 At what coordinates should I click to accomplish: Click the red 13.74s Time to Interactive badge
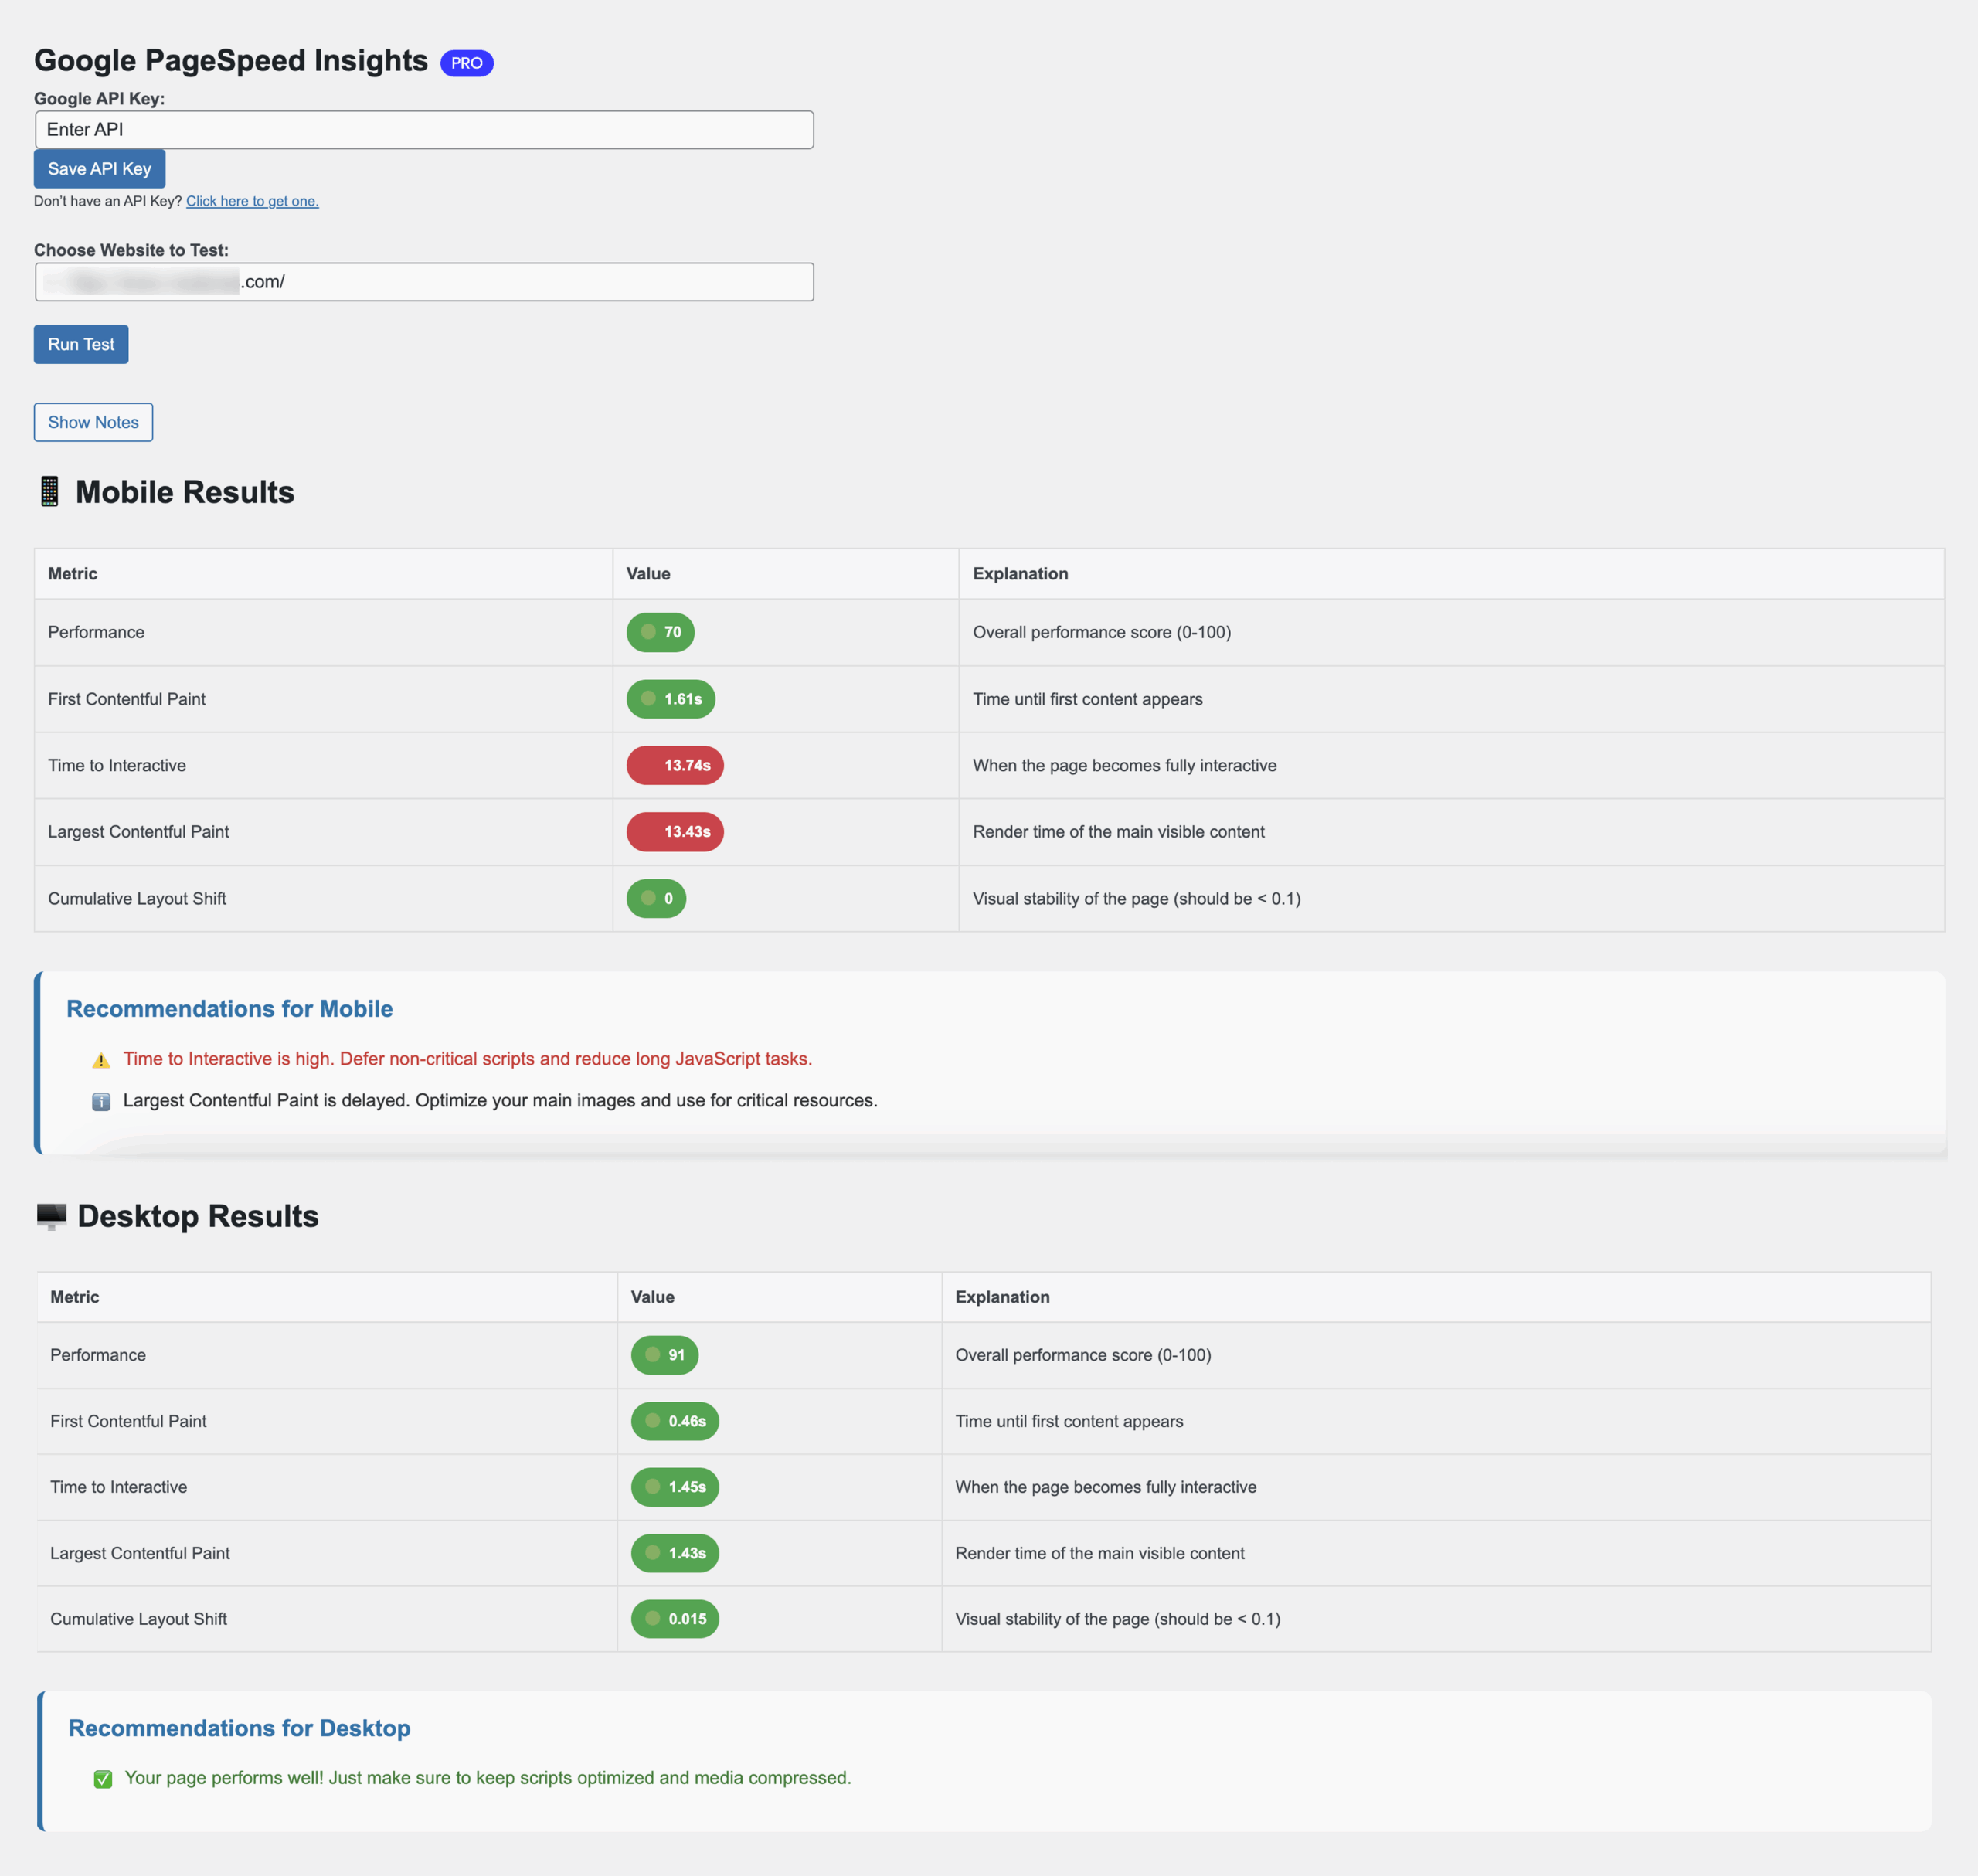[x=675, y=765]
